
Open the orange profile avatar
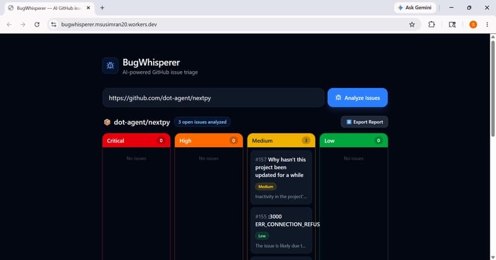(473, 24)
